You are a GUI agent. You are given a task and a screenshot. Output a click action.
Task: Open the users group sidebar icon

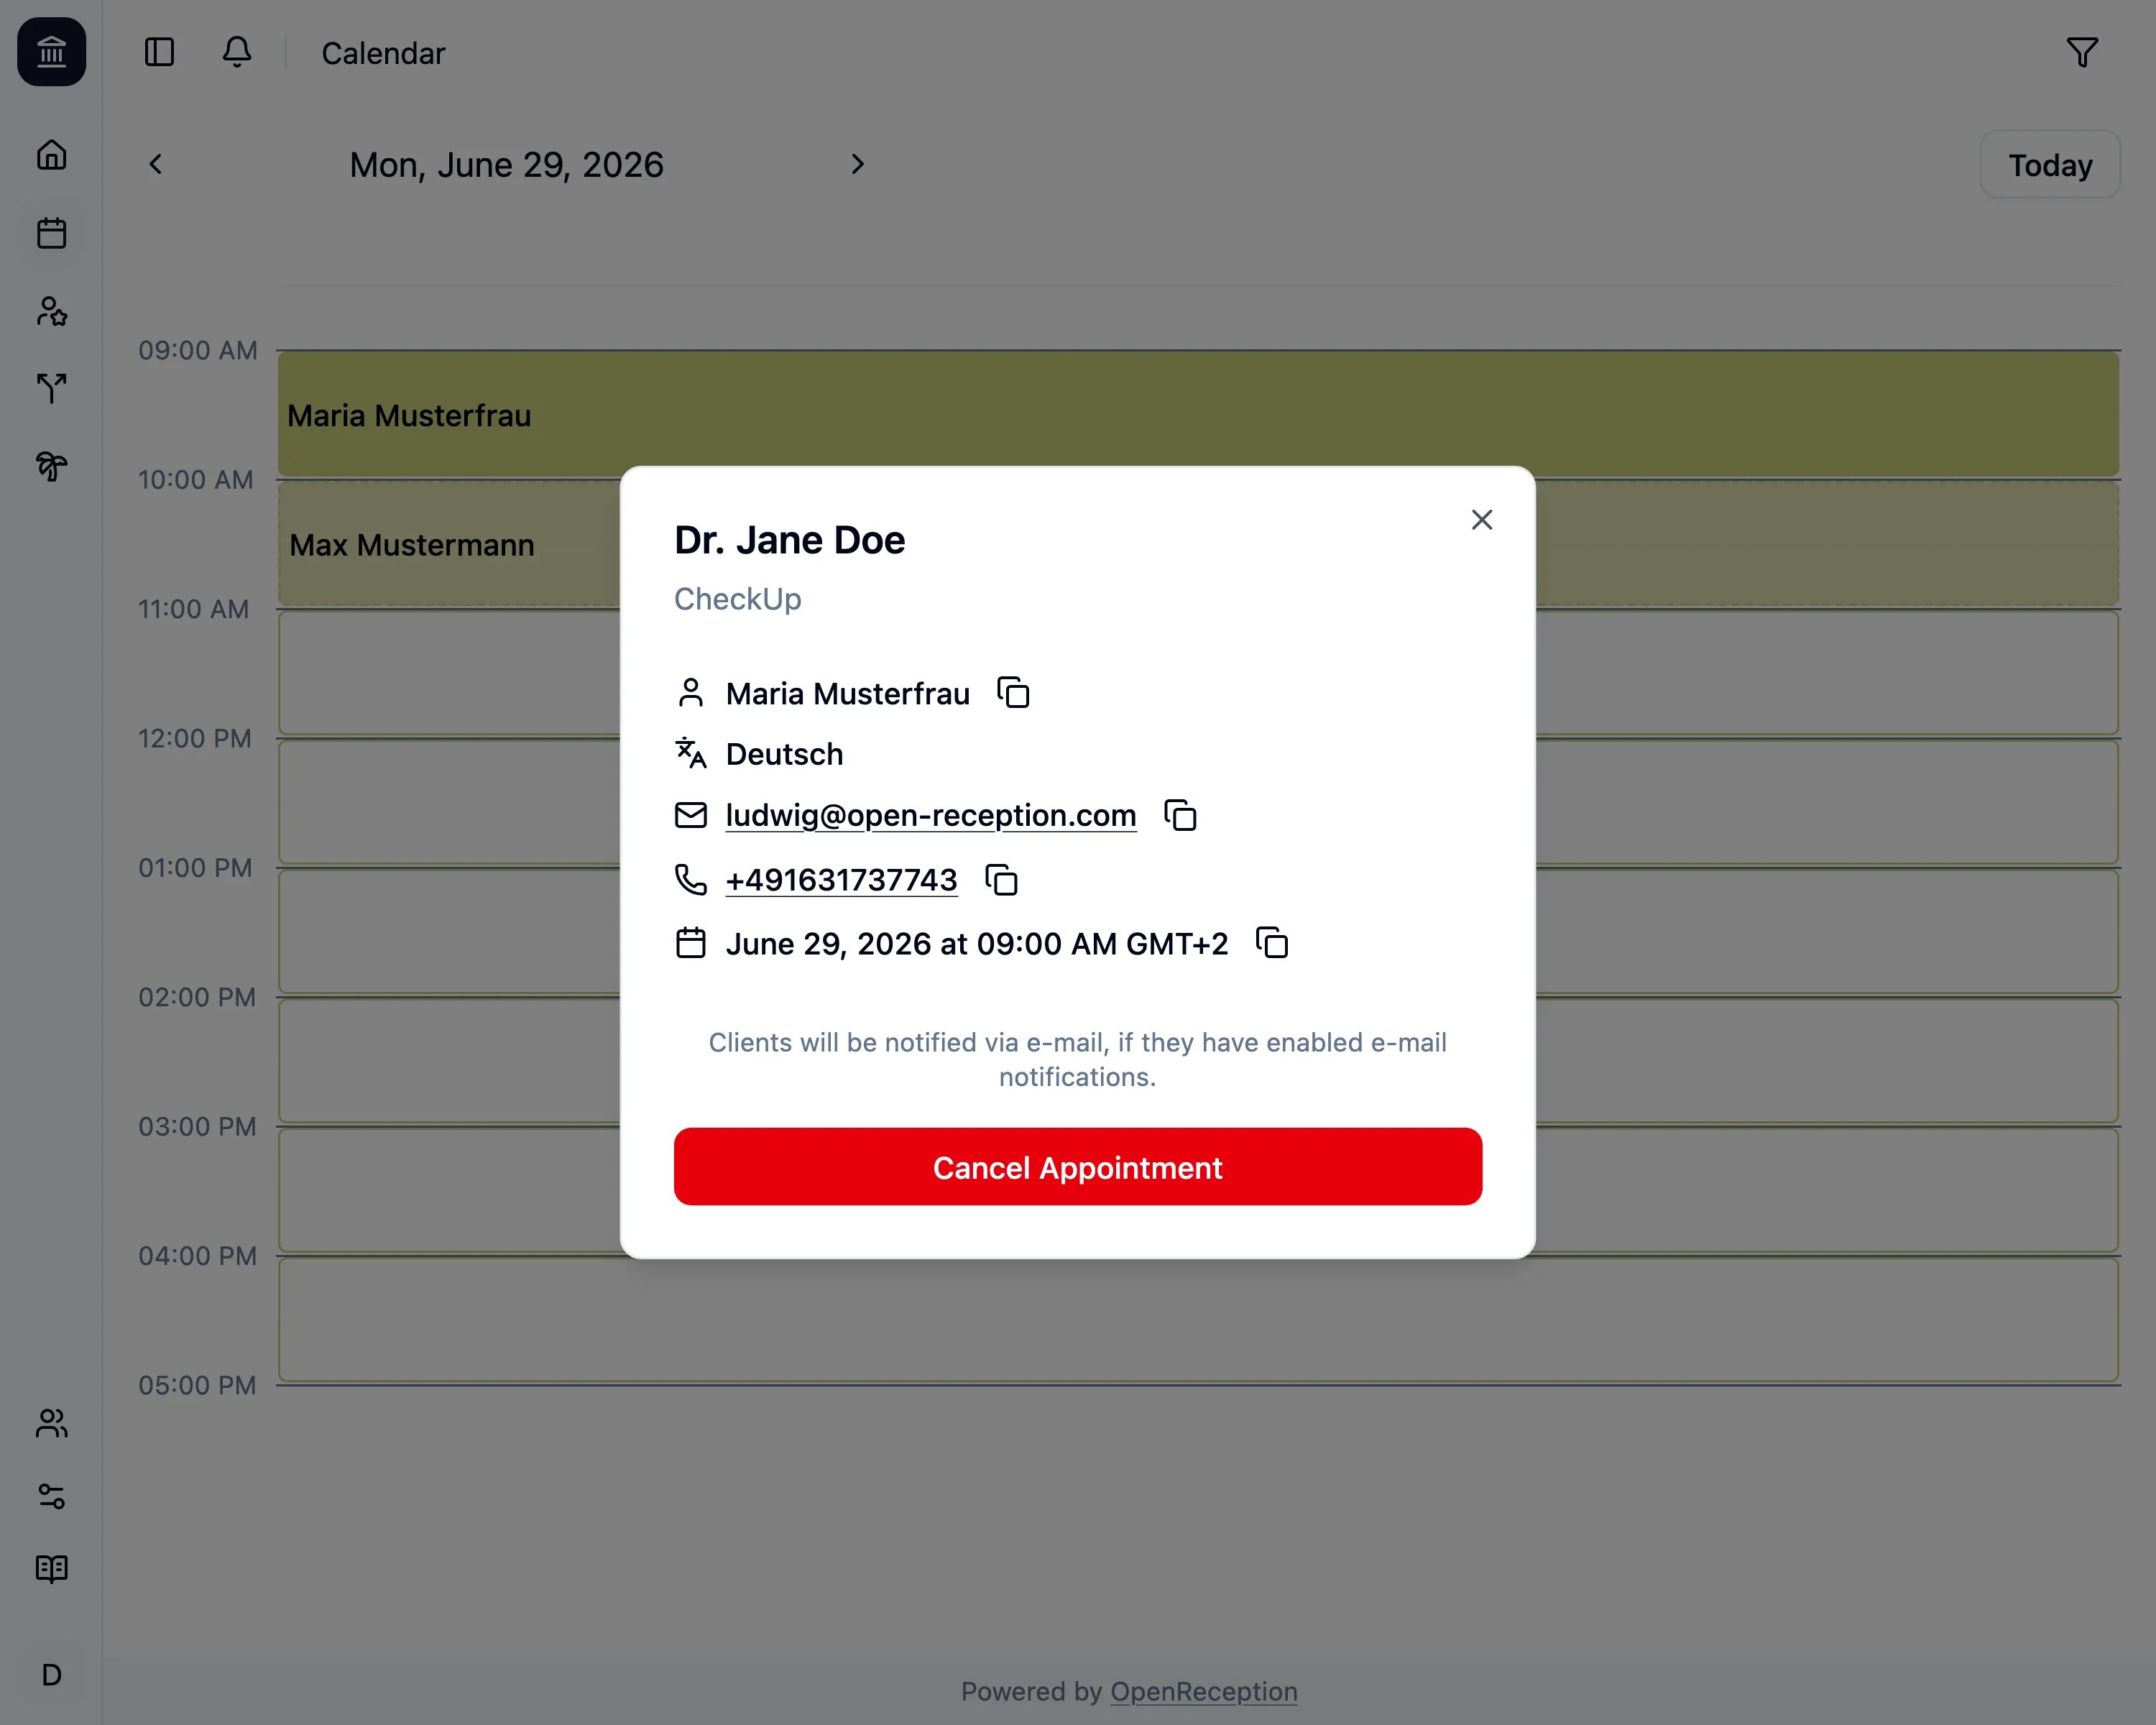point(52,1423)
